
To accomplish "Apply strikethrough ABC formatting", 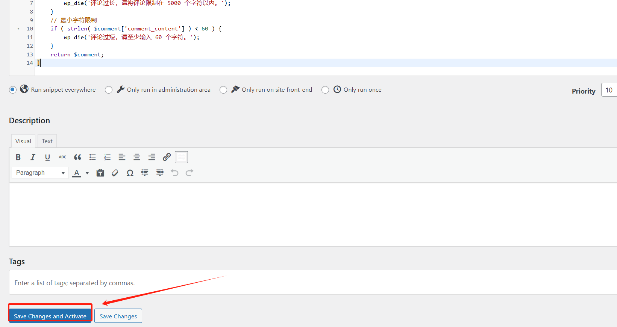I will pos(62,157).
